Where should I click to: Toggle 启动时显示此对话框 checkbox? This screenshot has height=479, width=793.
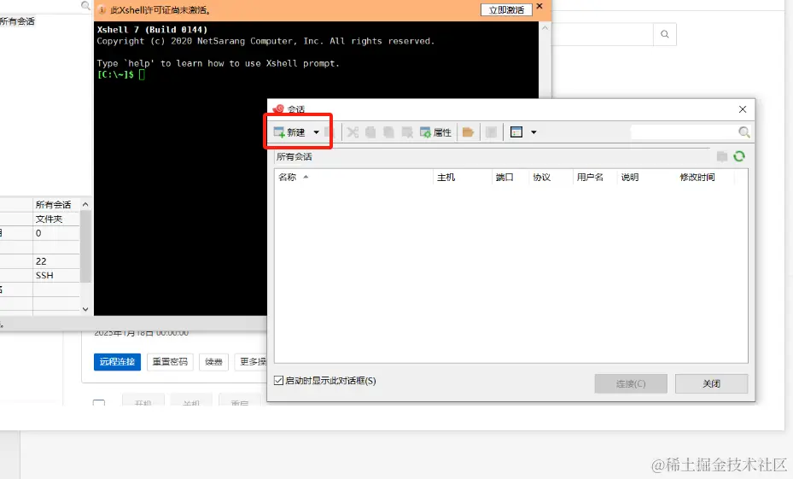click(278, 380)
